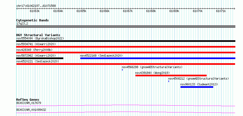This screenshot has height=116, width=243.
Task: Open the nsv4566288 gnomADStructuralVariants label
Action: (x=152, y=67)
